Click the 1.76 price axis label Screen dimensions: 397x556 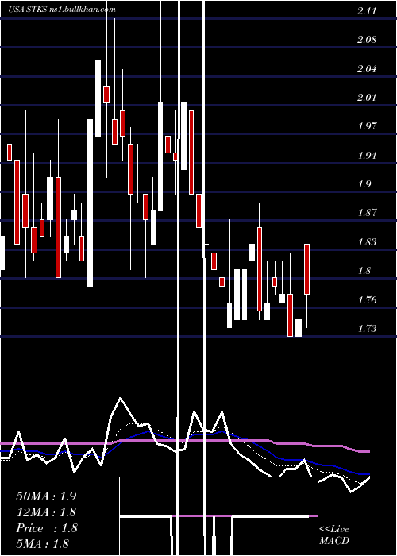(x=367, y=300)
